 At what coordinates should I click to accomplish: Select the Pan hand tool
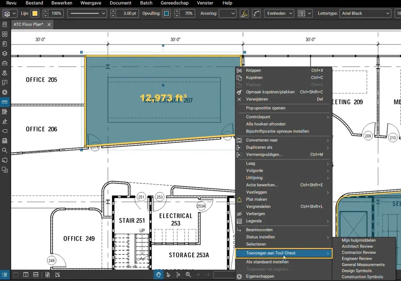(x=158, y=275)
